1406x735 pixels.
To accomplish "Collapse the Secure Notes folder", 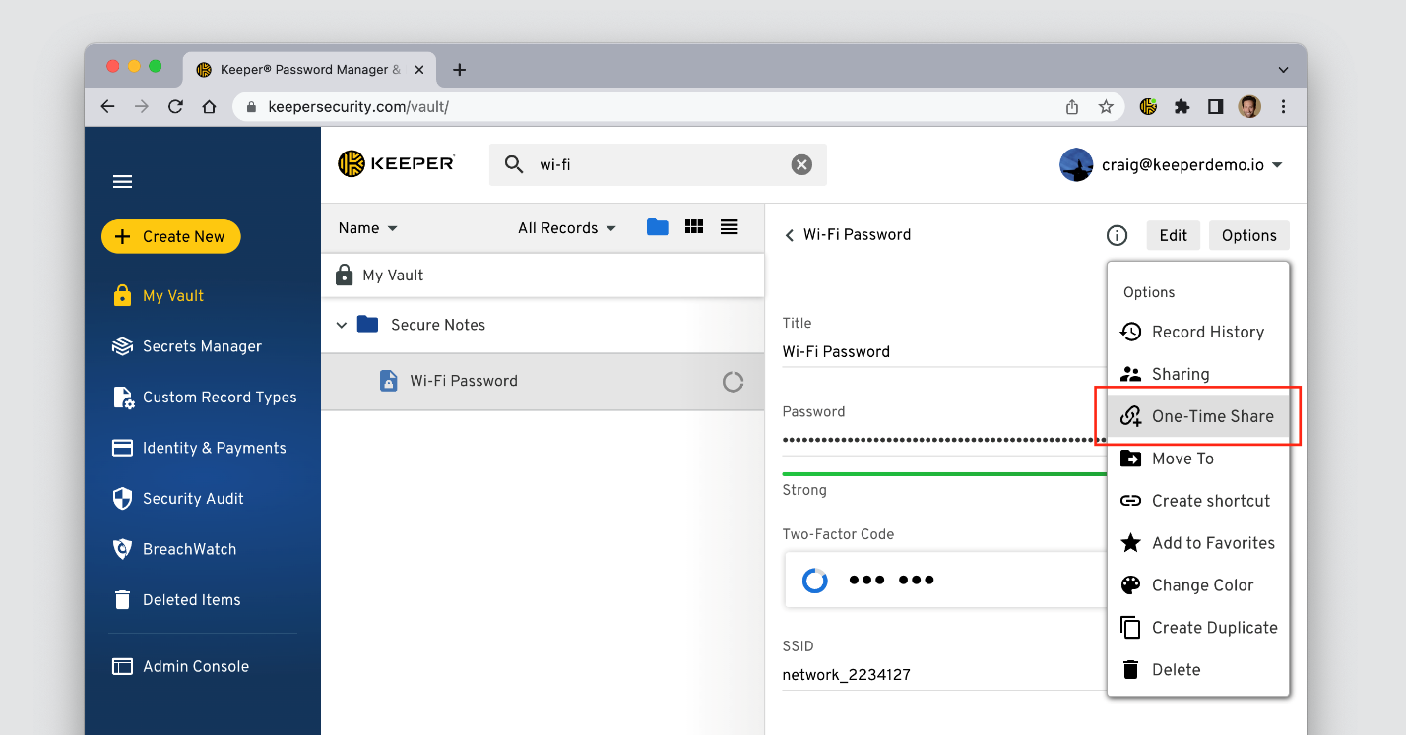I will point(342,325).
